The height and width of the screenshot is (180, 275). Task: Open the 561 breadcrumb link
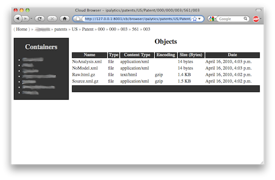click(x=135, y=29)
